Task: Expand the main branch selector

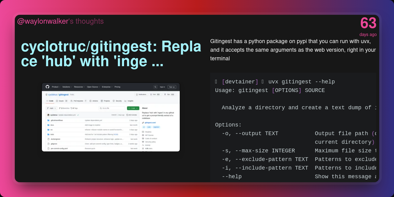Action: pos(51,108)
